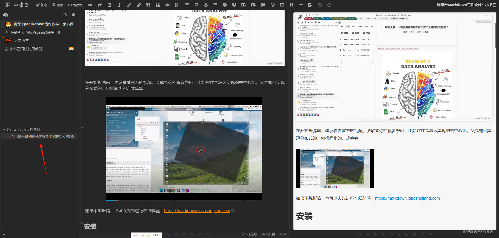Viewport: 499px width, 238px height.
Task: Open 另存为 save-as option
Action: [x=75, y=5]
